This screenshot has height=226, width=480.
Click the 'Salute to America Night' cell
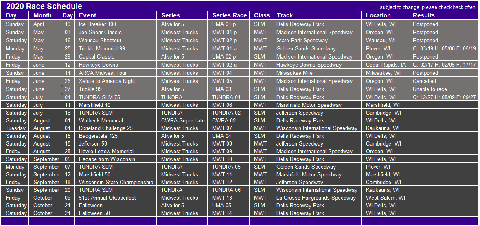tap(115, 81)
